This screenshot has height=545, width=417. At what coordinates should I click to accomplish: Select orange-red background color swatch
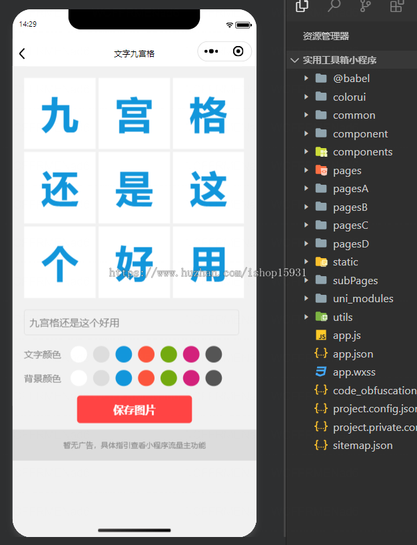pos(146,378)
